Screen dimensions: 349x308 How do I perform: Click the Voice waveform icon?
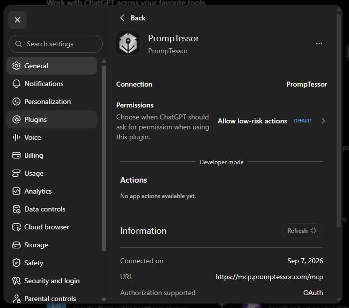point(16,137)
